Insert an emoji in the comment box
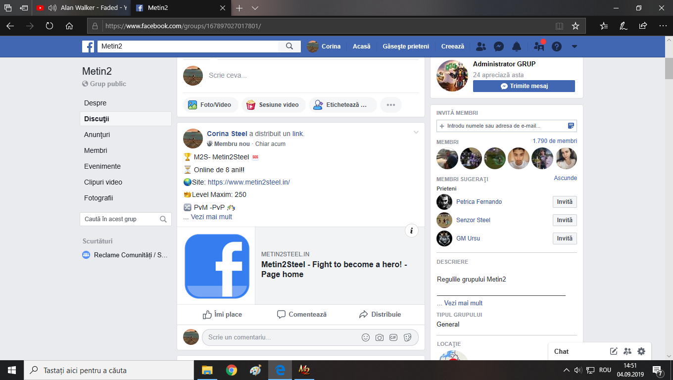This screenshot has height=380, width=673. click(366, 337)
